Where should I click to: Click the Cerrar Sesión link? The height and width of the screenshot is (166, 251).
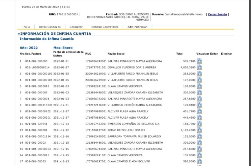tap(217, 14)
